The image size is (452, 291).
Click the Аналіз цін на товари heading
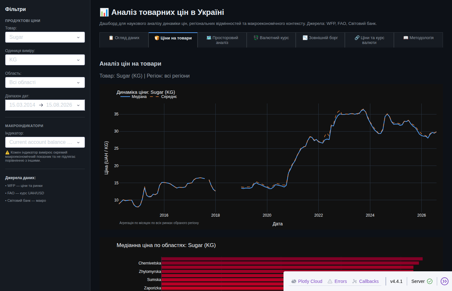click(x=130, y=64)
